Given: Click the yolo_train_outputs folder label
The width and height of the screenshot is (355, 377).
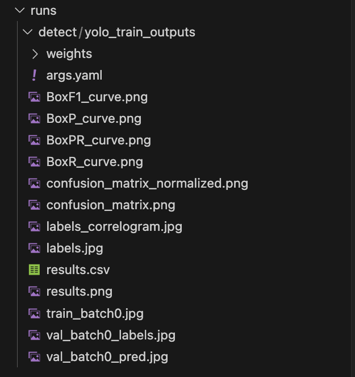Looking at the screenshot, I should click(140, 32).
